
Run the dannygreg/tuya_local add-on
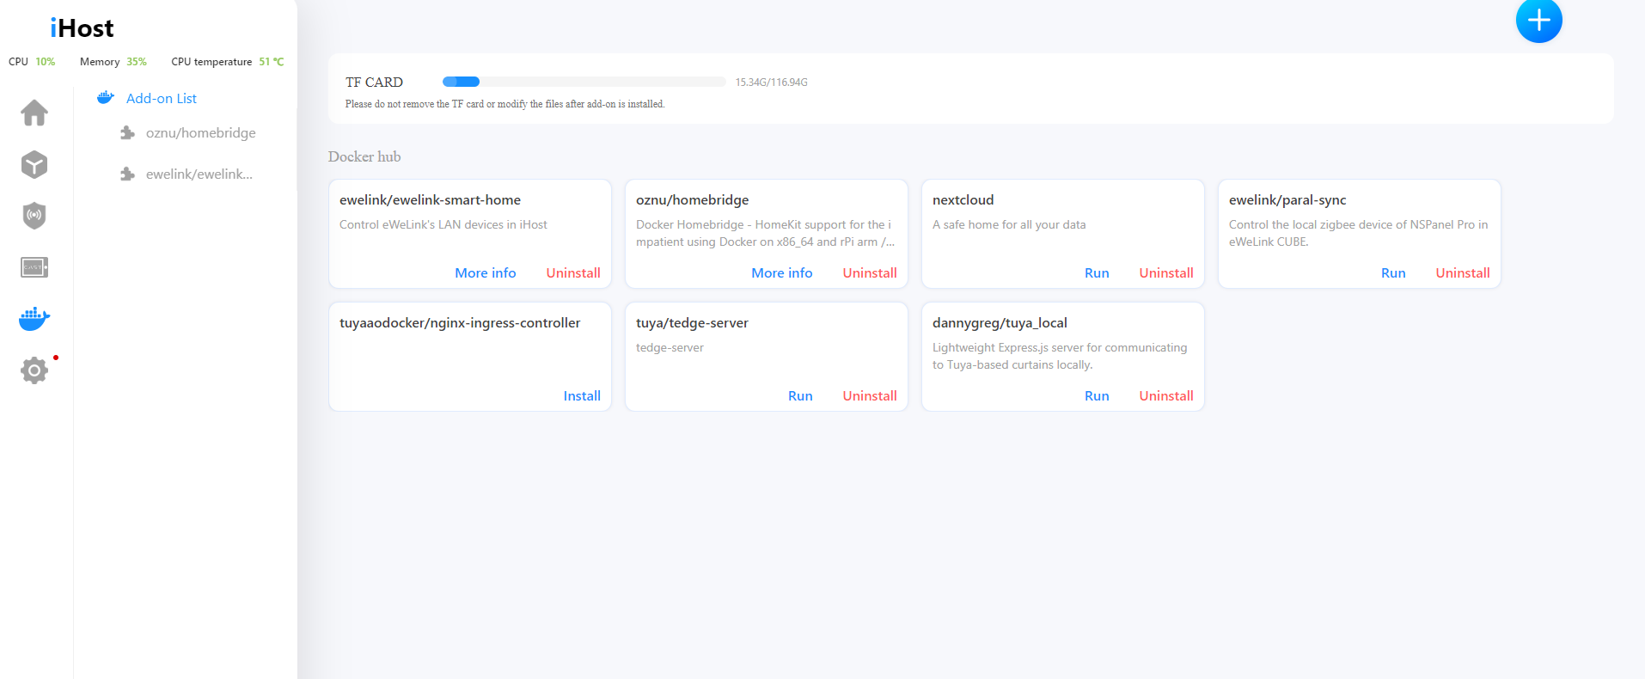click(x=1097, y=395)
